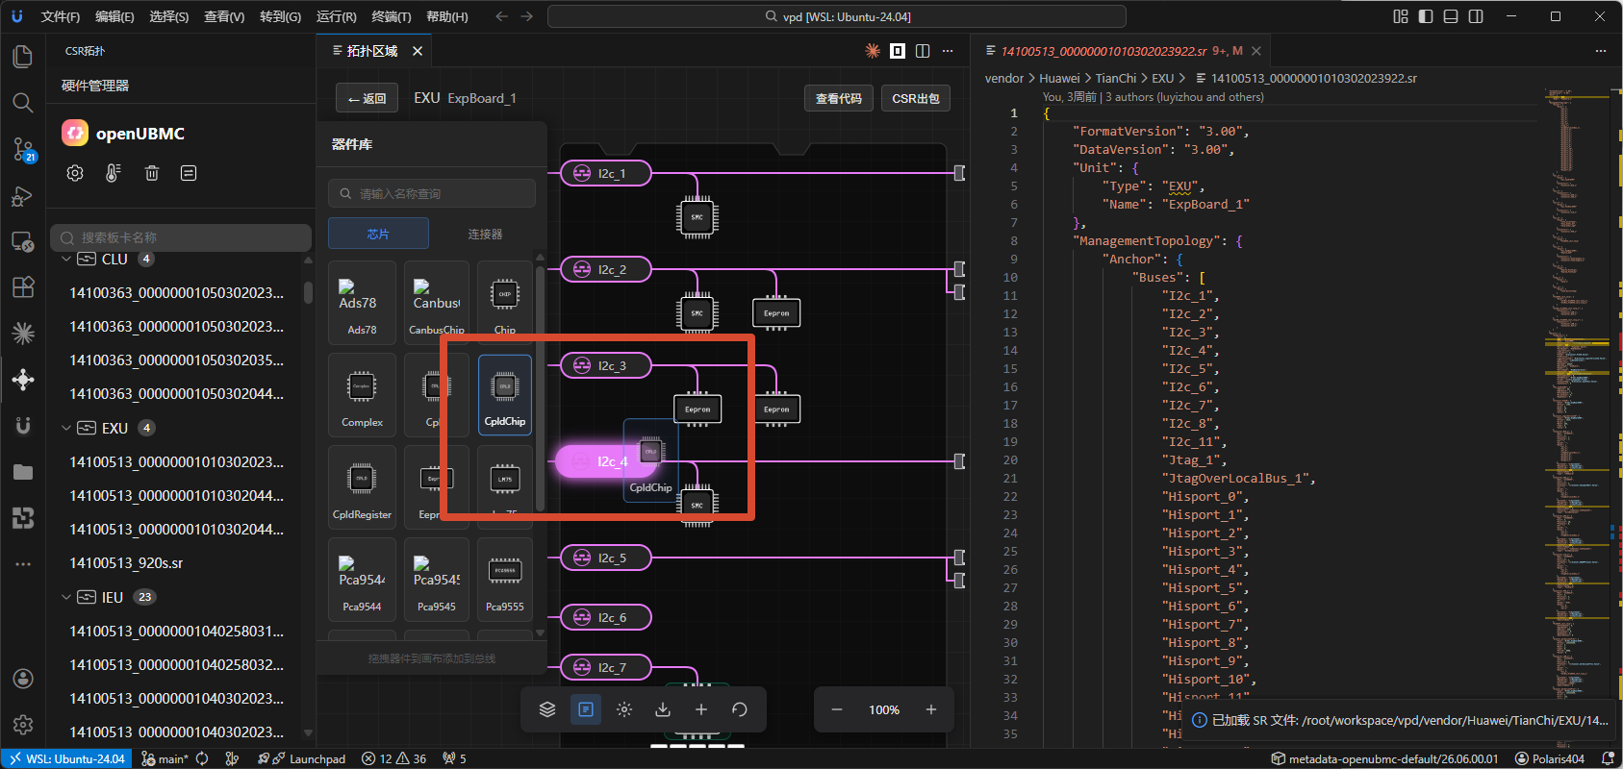
Task: Toggle the split editor layout icon
Action: coord(923,51)
